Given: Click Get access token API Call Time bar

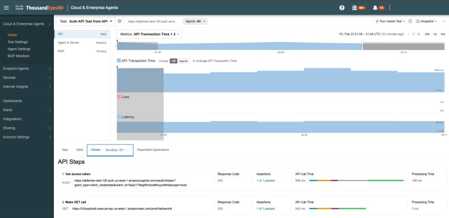Looking at the screenshot, I should pos(356,180).
